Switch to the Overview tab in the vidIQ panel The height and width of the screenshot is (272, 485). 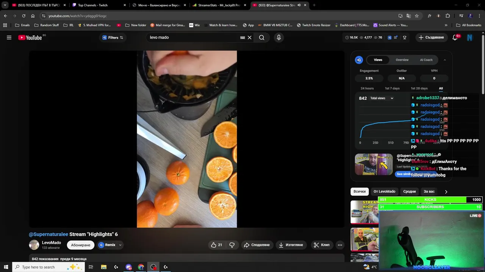click(x=402, y=60)
